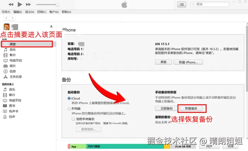
Task: Open the list view icon near search
Action: 181,5
